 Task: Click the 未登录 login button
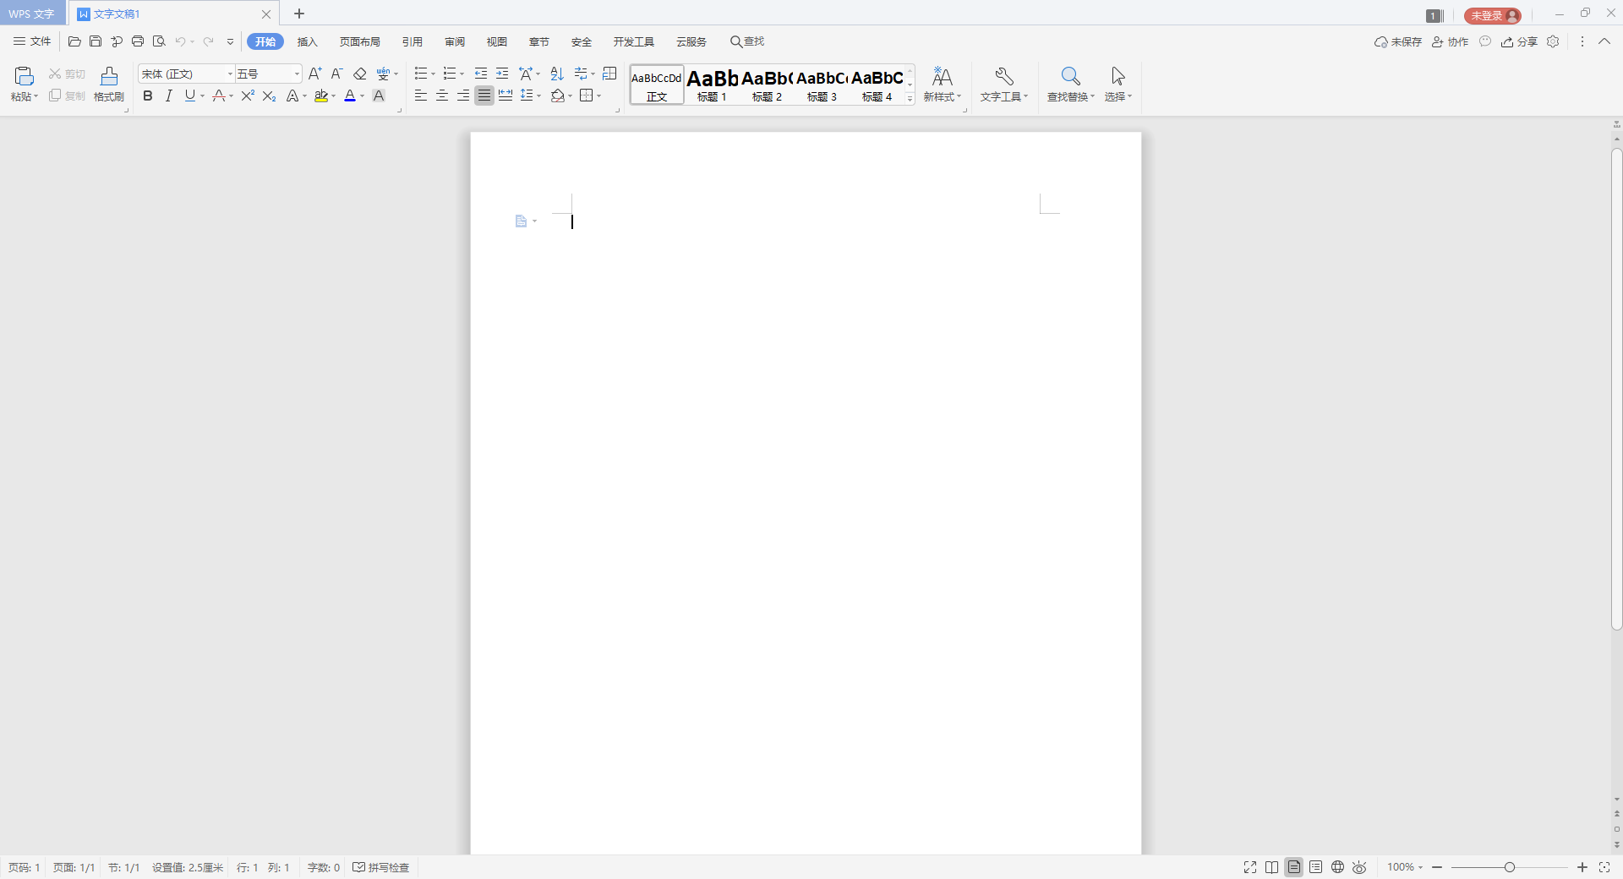click(1493, 16)
